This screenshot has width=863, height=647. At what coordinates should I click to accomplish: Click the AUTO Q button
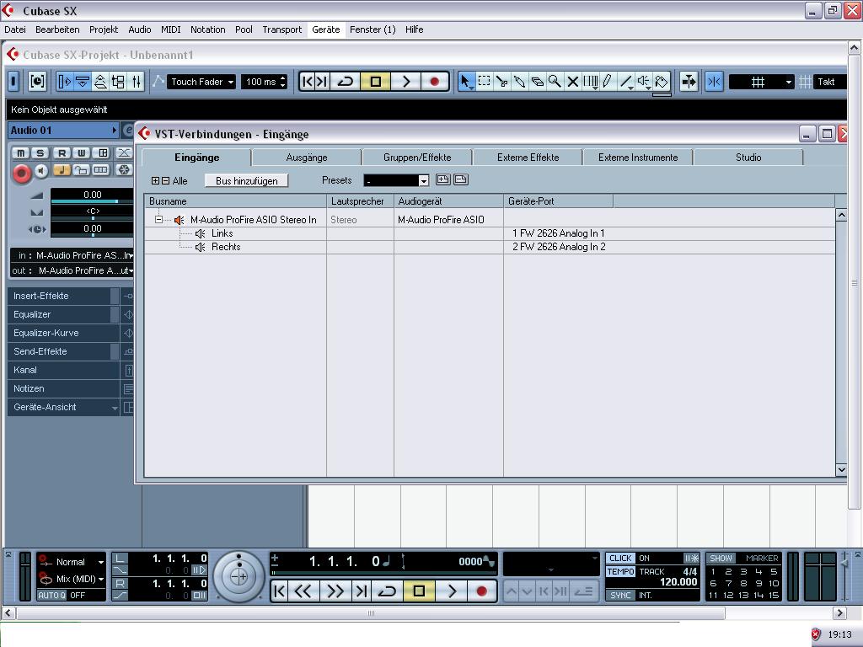coord(51,596)
